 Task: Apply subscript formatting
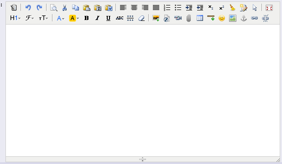[211, 8]
